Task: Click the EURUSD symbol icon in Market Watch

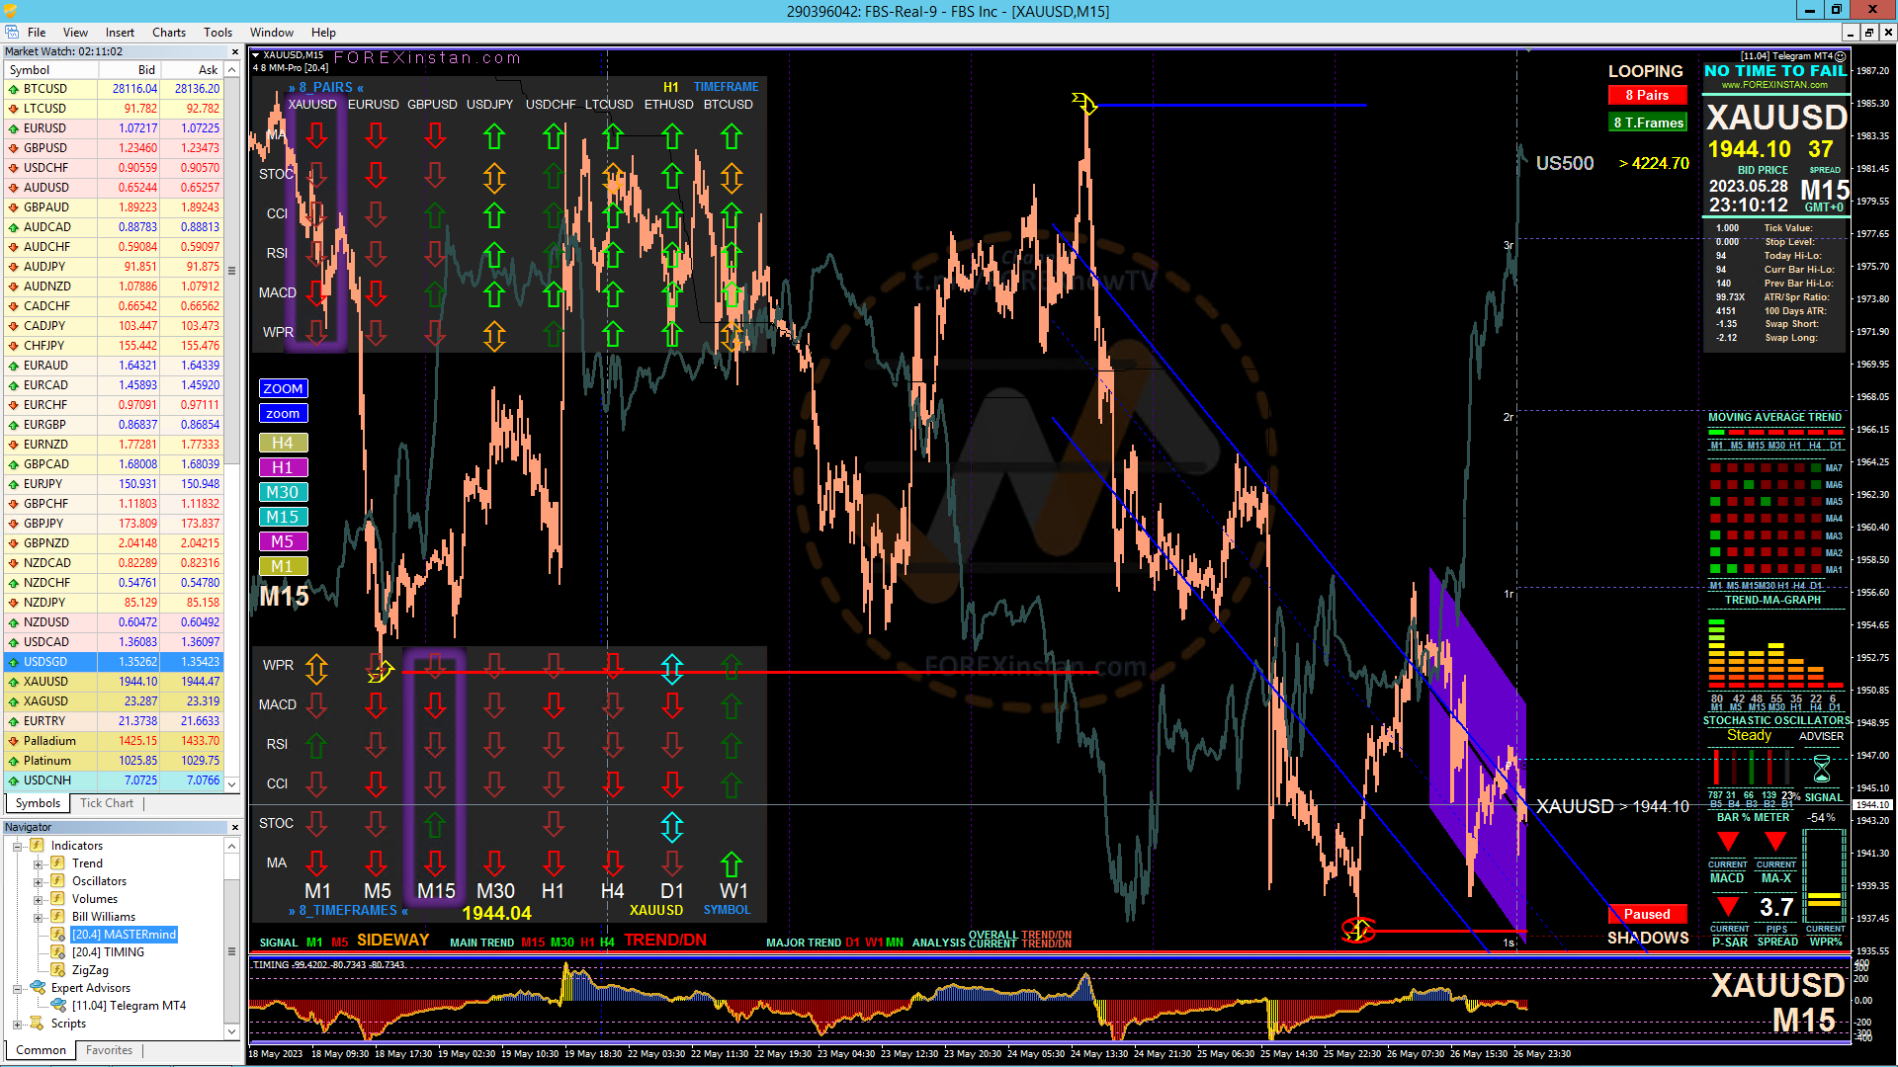Action: [14, 128]
